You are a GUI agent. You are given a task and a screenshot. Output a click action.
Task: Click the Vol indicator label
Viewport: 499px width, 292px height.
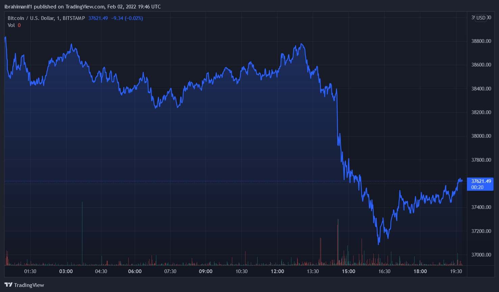[x=11, y=25]
